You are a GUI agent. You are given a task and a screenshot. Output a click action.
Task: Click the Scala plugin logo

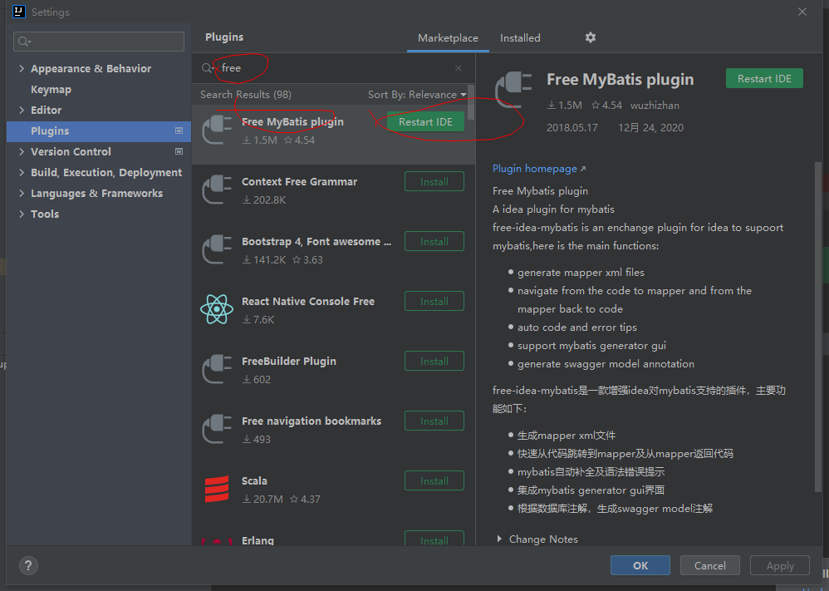click(x=217, y=489)
